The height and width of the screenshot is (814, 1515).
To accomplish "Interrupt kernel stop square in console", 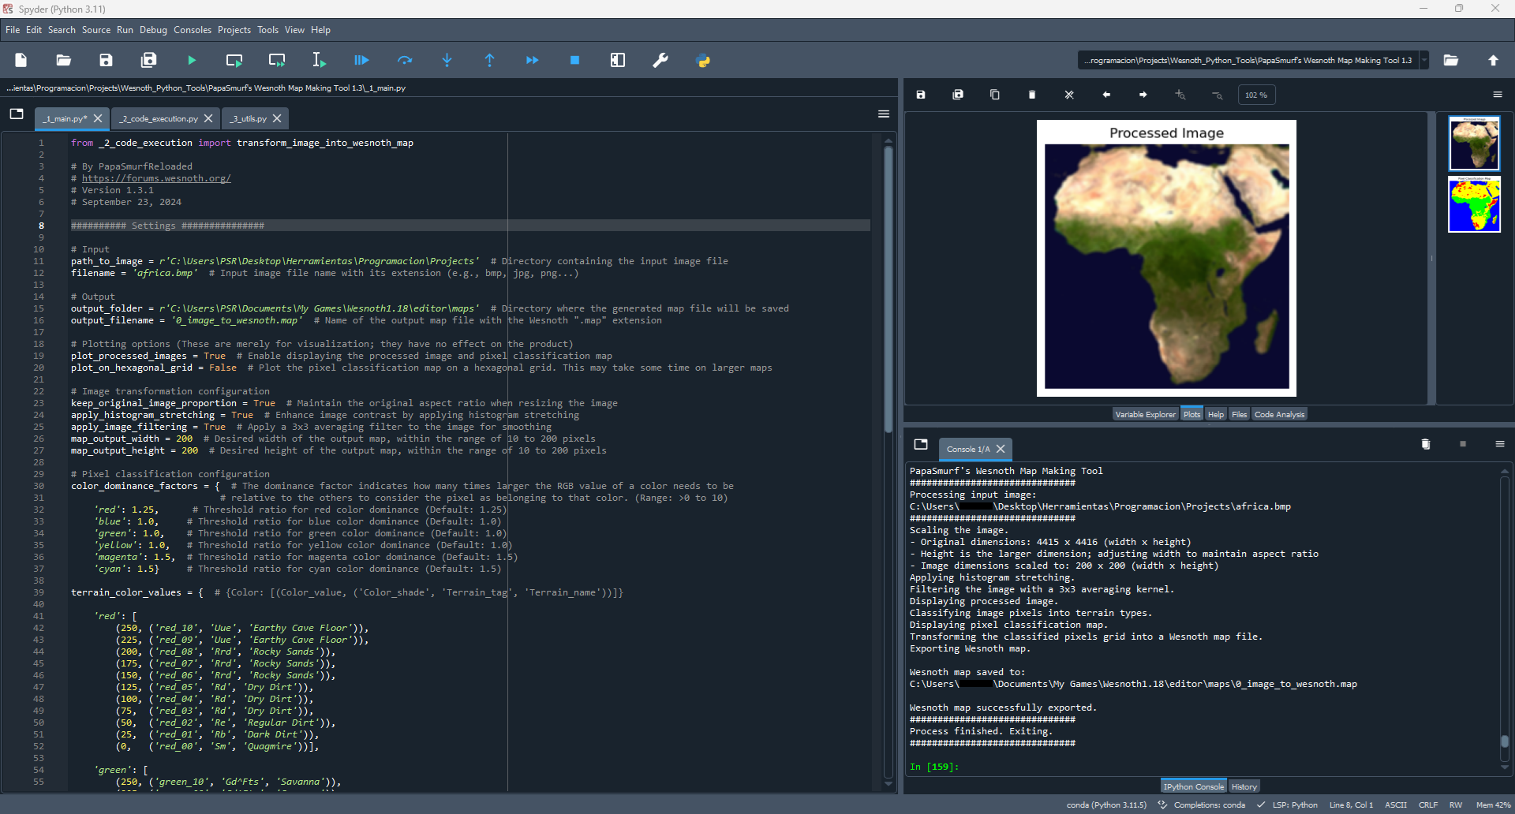I will pos(1463,444).
